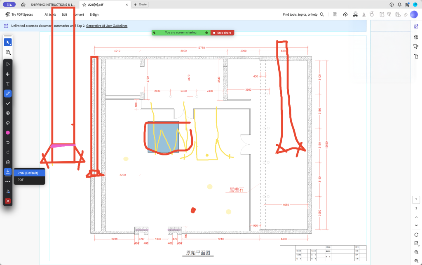The width and height of the screenshot is (422, 265).
Task: Pick the eraser tool in annotation bar
Action: tap(8, 123)
